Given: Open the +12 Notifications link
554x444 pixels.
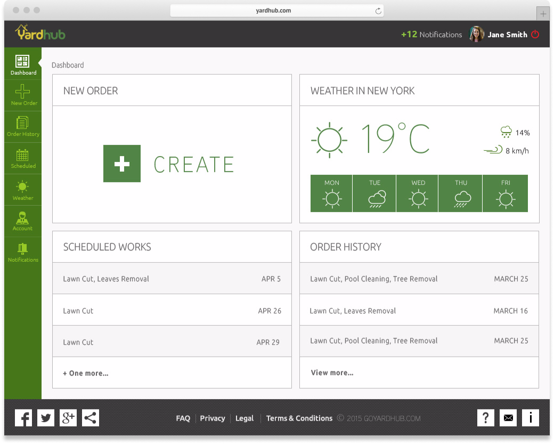Looking at the screenshot, I should pyautogui.click(x=431, y=34).
